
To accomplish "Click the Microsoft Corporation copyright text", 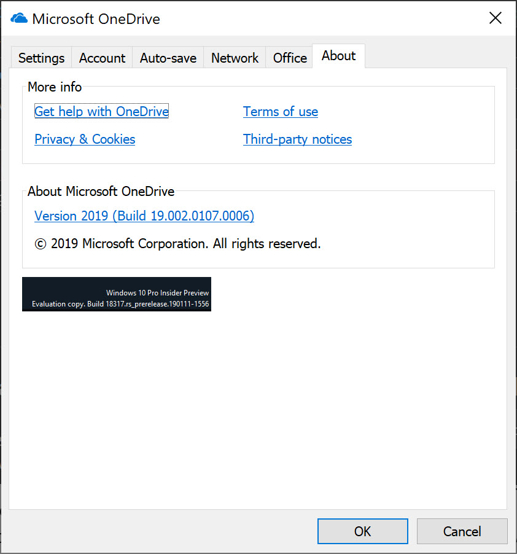I will (x=177, y=243).
